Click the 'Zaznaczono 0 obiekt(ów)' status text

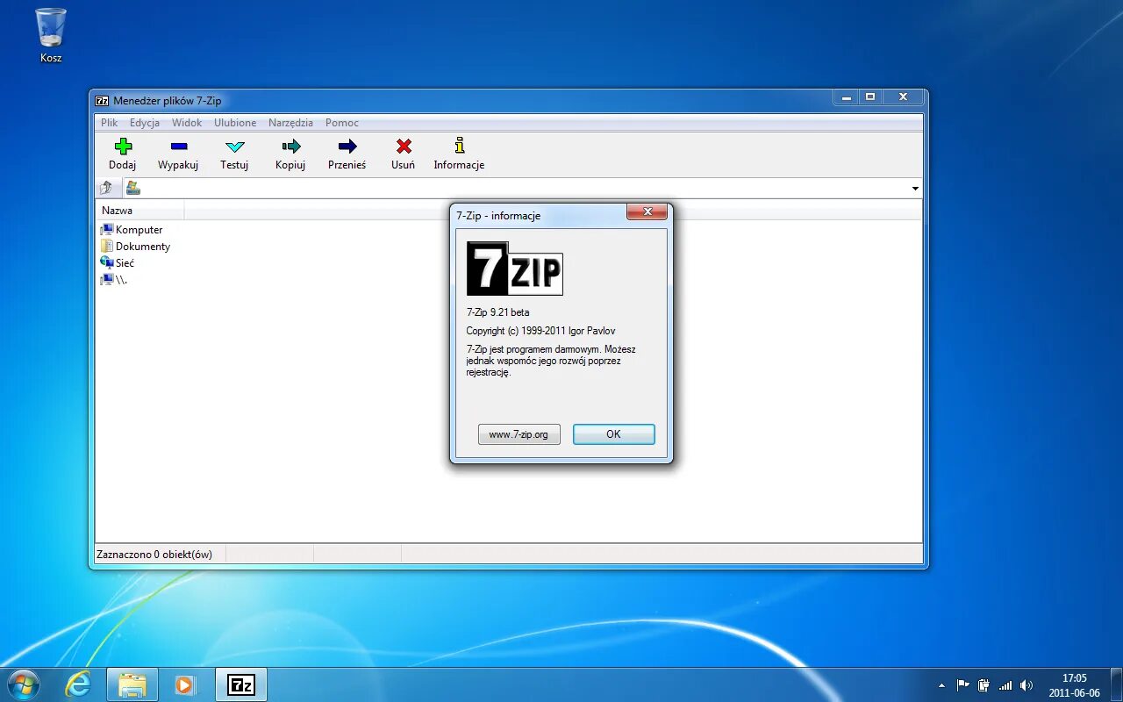click(x=154, y=554)
